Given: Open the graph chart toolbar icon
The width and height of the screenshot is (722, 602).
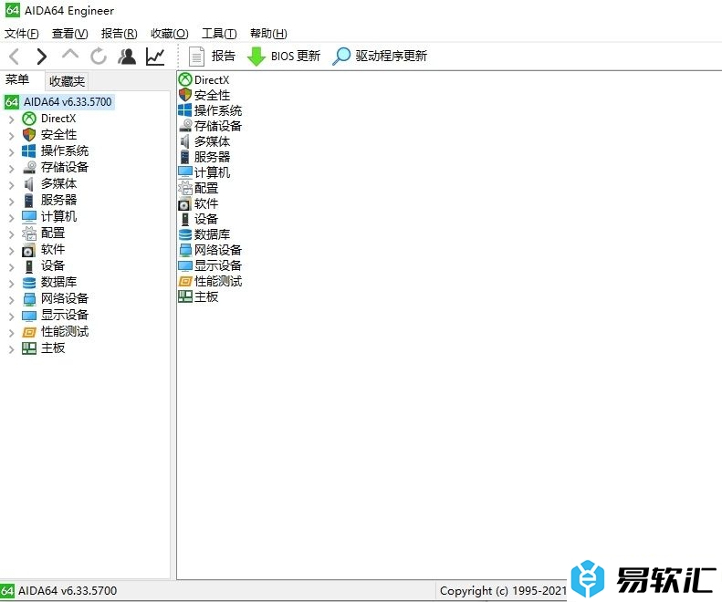Looking at the screenshot, I should (x=155, y=57).
